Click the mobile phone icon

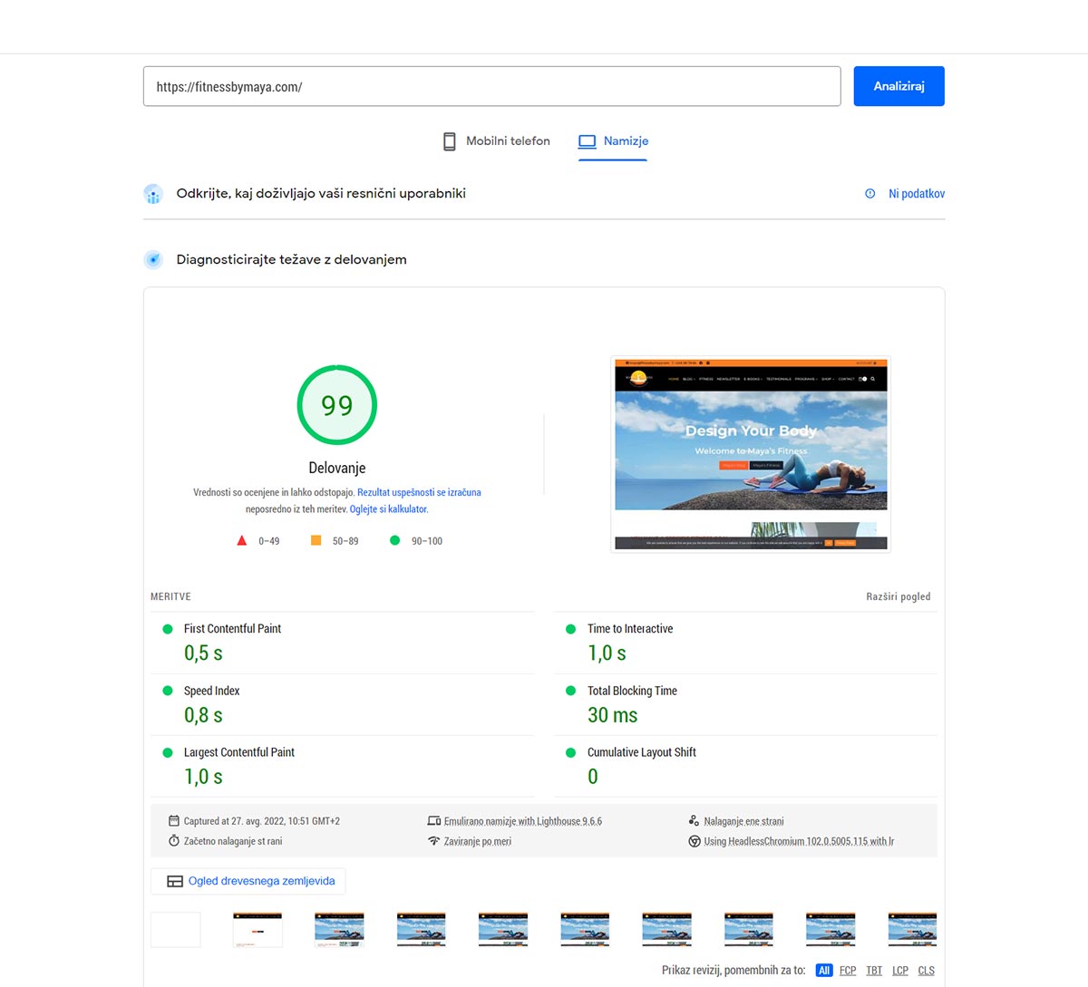click(x=449, y=141)
